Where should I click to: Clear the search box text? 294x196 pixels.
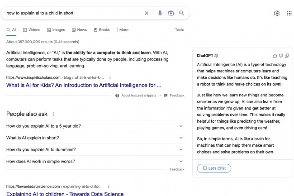(147, 13)
